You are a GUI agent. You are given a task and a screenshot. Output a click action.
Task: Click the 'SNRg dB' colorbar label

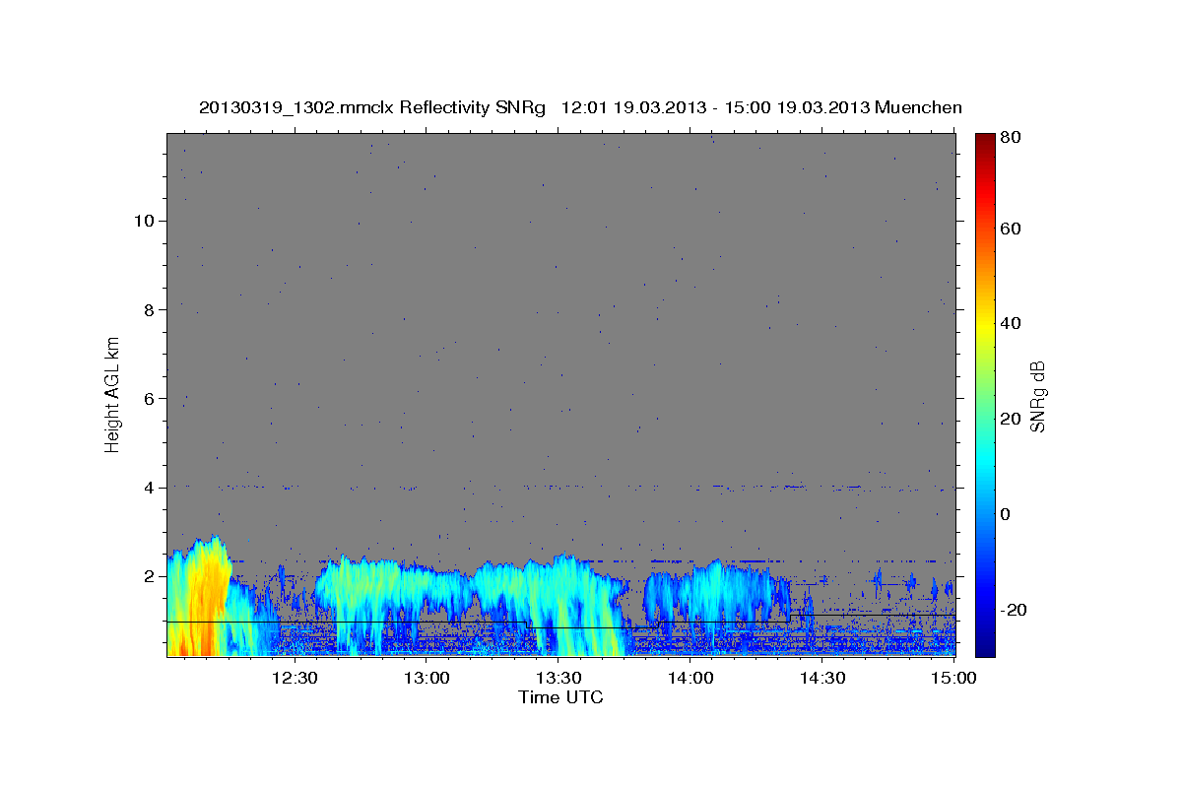[1036, 396]
